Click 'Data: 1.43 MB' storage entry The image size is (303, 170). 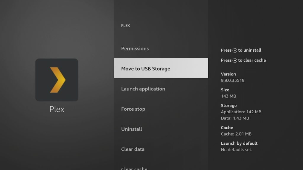(235, 118)
